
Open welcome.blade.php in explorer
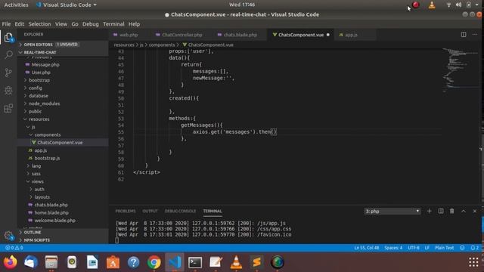55,221
